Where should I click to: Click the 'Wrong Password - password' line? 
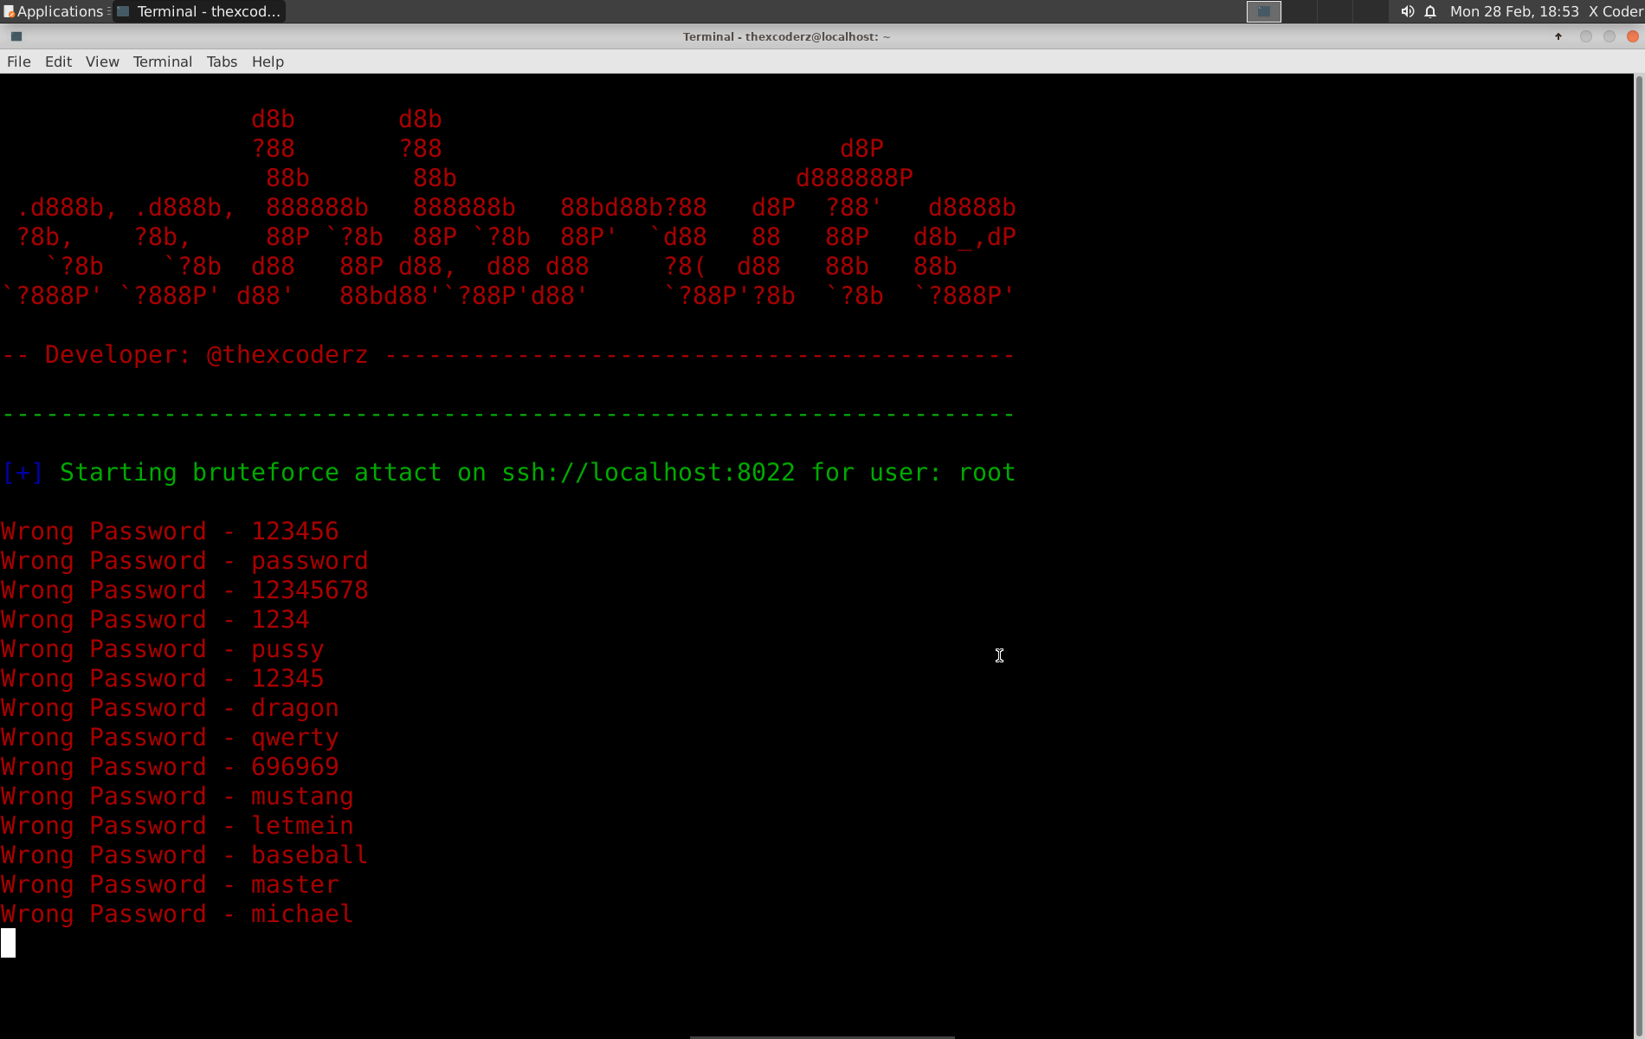pos(184,561)
